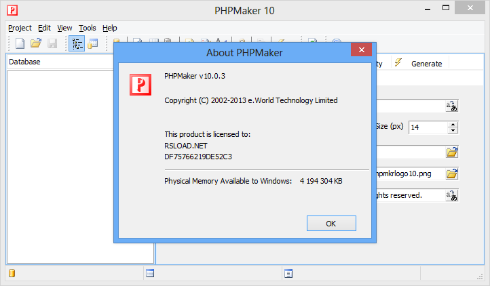Click the licensee name 'RSLOAD.NET'

pyautogui.click(x=186, y=146)
